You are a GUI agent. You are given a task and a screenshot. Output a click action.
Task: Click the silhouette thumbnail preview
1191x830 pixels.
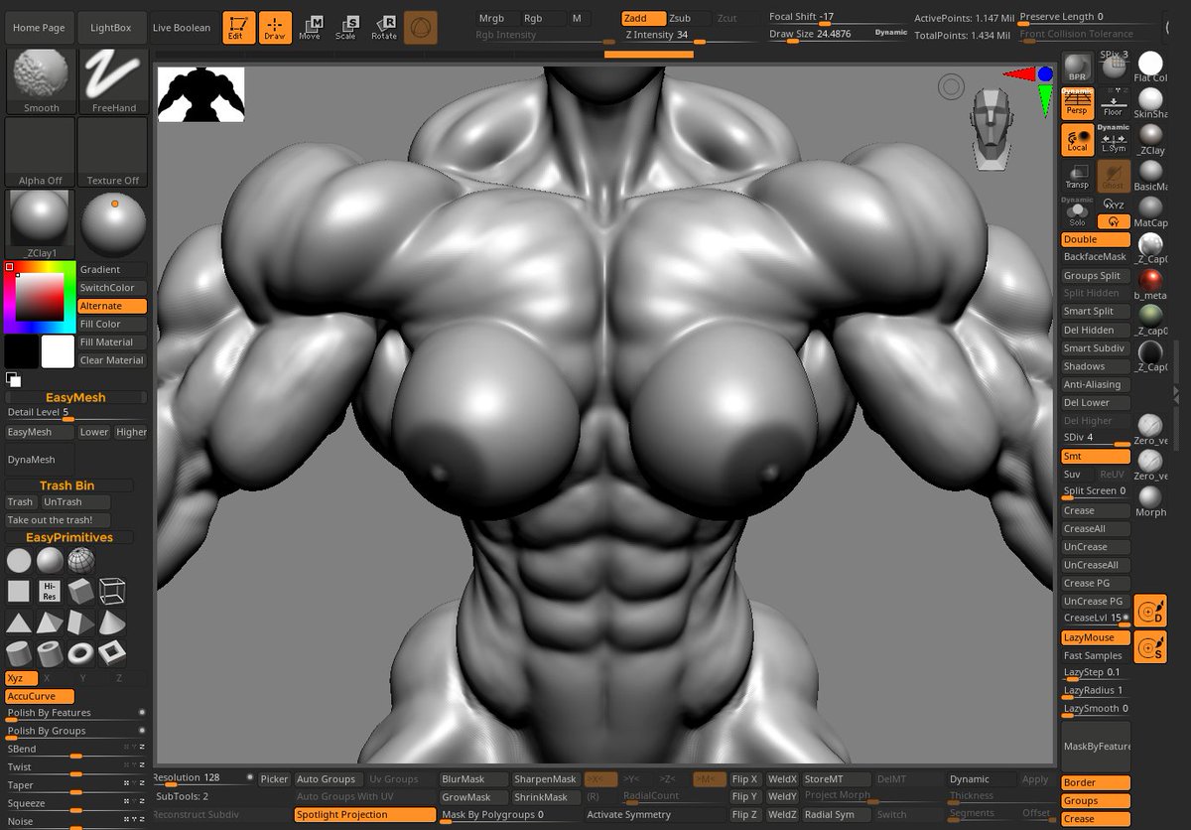[201, 95]
